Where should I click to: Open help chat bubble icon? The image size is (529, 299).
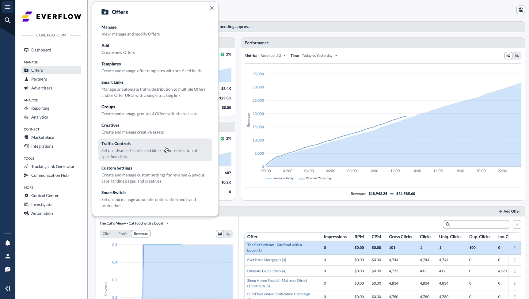point(8,269)
